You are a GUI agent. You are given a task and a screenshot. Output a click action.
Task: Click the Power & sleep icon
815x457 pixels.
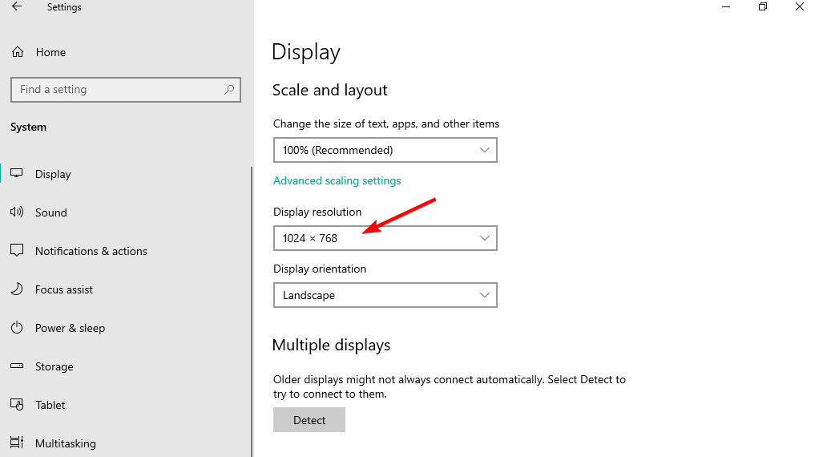(x=17, y=328)
